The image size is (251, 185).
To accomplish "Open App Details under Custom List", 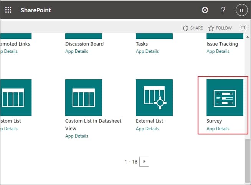I will tap(9, 129).
